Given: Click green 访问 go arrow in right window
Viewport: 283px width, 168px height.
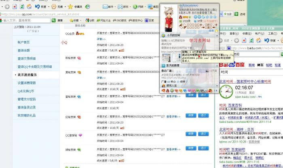Looking at the screenshot, I should [x=236, y=14].
